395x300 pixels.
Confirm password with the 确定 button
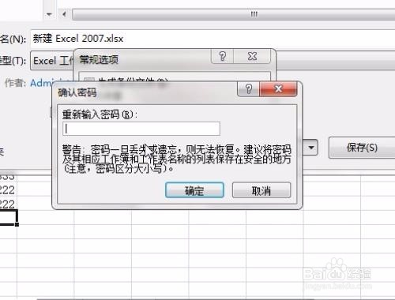[194, 190]
